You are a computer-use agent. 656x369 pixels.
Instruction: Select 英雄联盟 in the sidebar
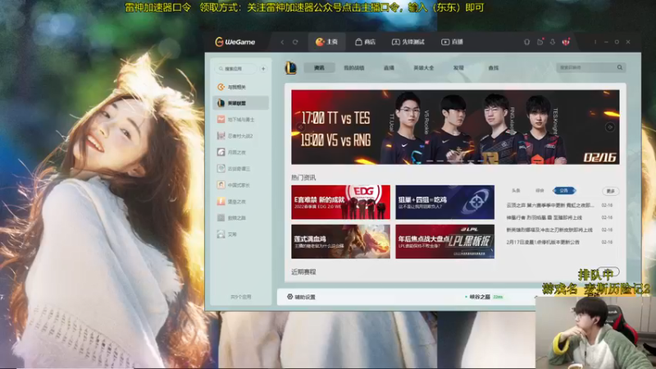240,103
